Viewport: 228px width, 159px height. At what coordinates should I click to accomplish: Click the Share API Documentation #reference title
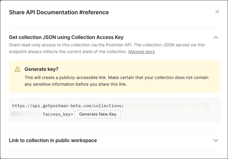[x=59, y=12]
